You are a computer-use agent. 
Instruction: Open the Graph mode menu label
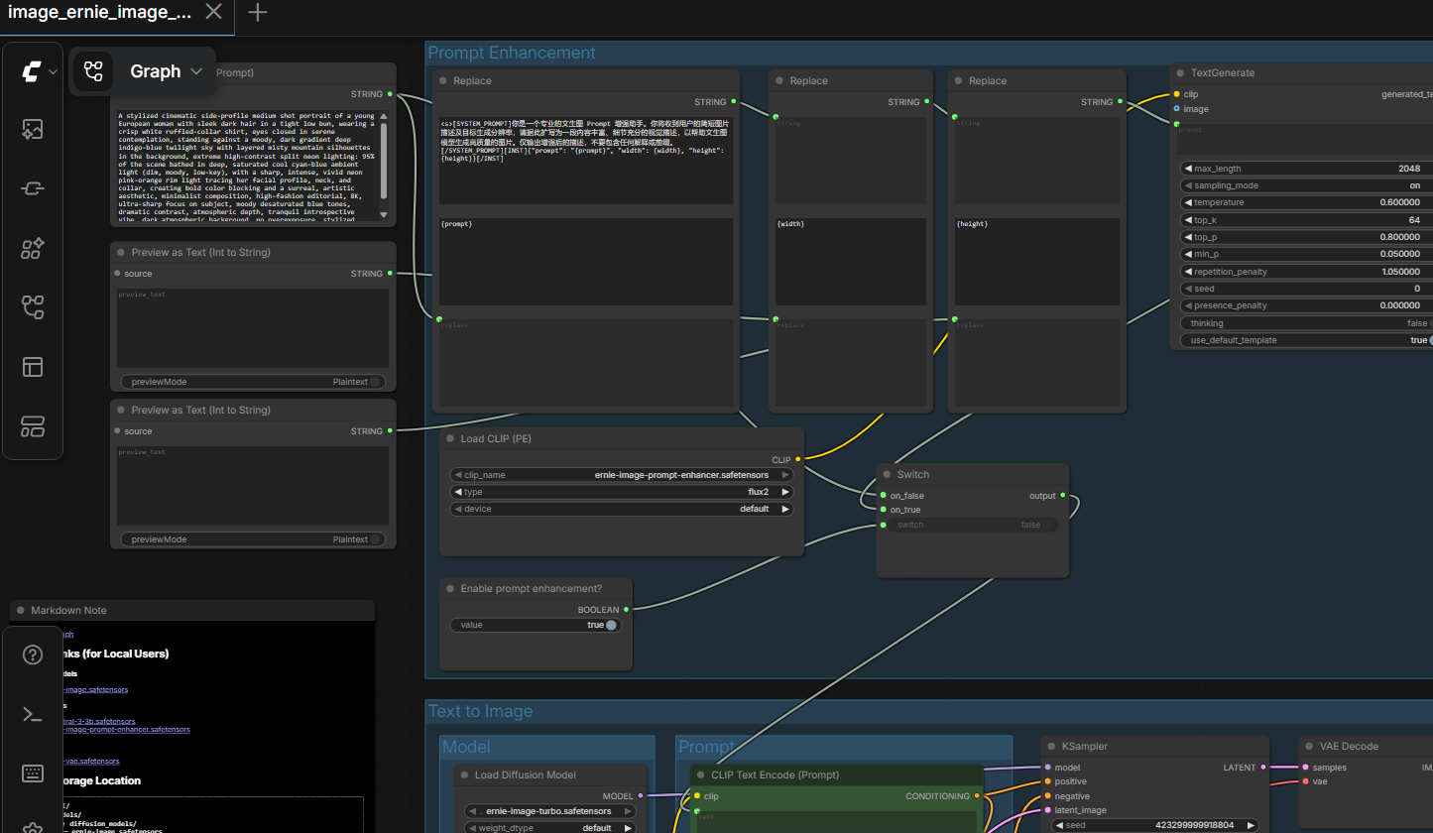(x=156, y=71)
